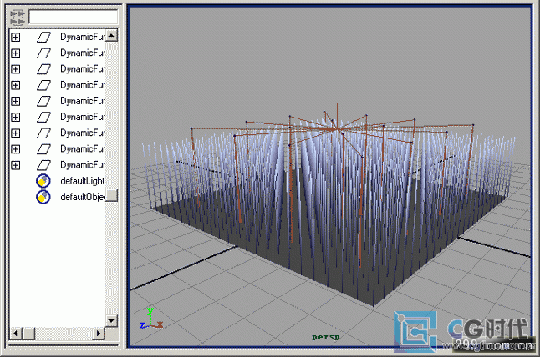Click outliner vertical scrollbar up arrow
540x357 pixels.
tap(111, 35)
